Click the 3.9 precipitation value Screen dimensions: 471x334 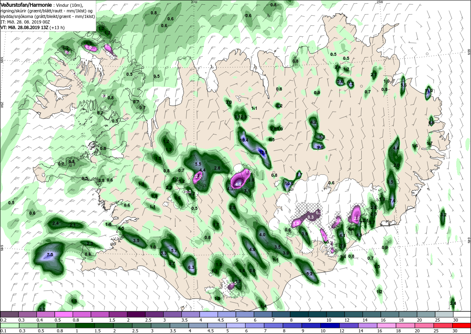click(305, 234)
